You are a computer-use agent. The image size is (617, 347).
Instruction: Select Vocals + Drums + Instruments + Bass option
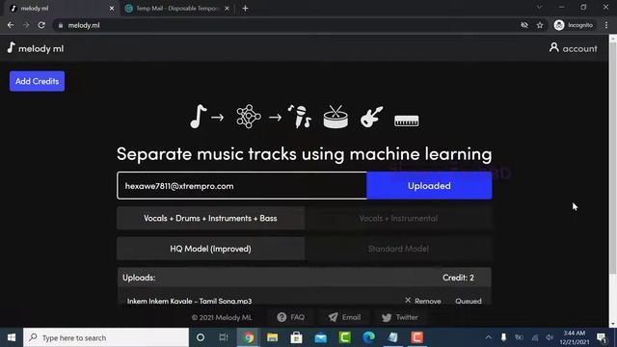tap(210, 218)
